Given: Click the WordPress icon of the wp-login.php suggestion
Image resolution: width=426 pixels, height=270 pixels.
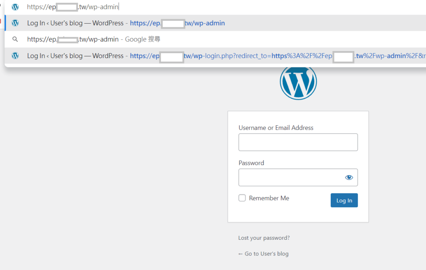Looking at the screenshot, I should 15,56.
